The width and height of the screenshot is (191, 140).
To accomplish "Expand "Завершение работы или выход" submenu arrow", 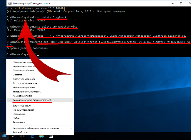I will pyautogui.click(x=71, y=128).
